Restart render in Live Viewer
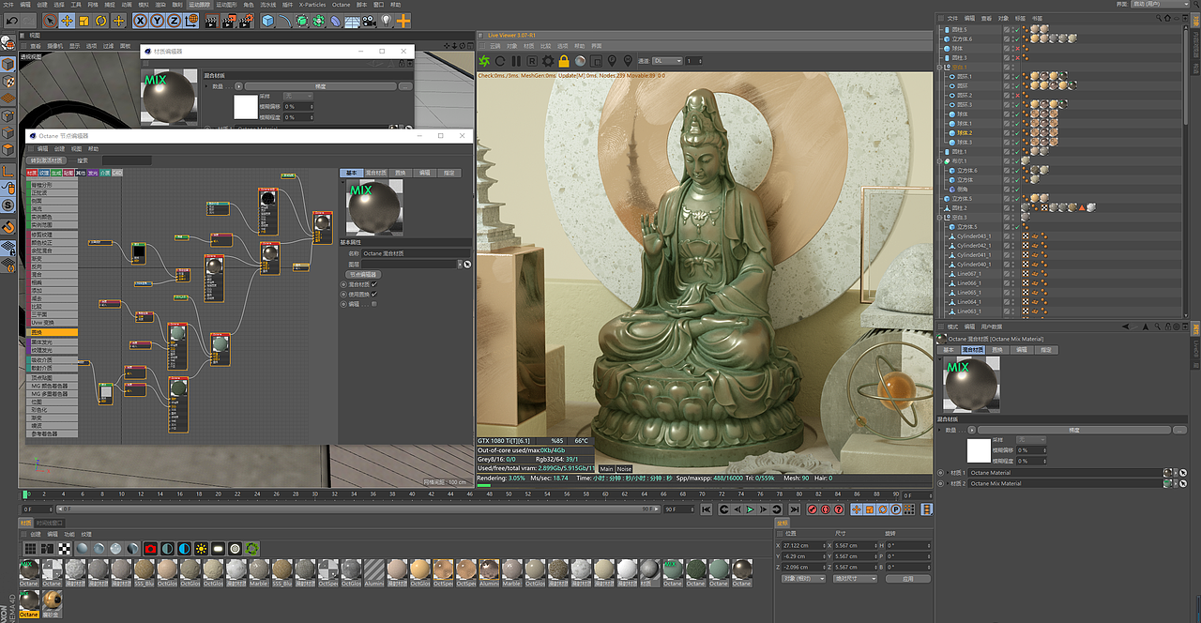The width and height of the screenshot is (1201, 623). coord(500,61)
